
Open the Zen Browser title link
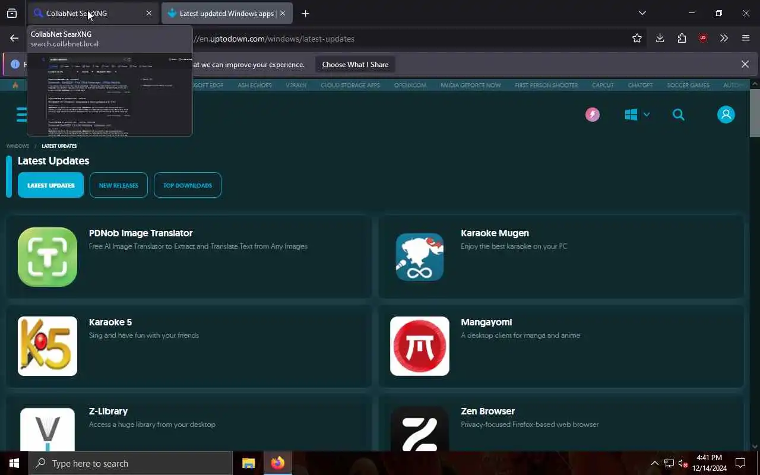[x=487, y=411]
